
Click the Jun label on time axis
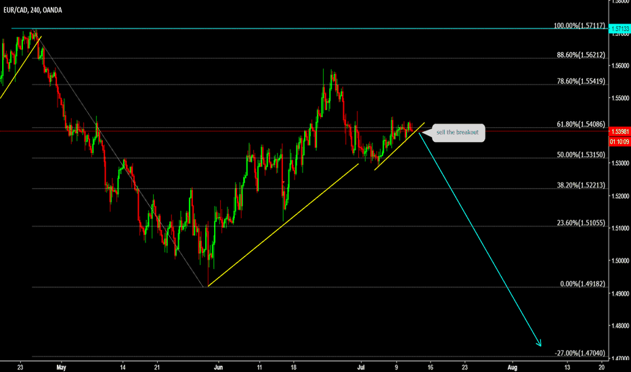click(218, 367)
